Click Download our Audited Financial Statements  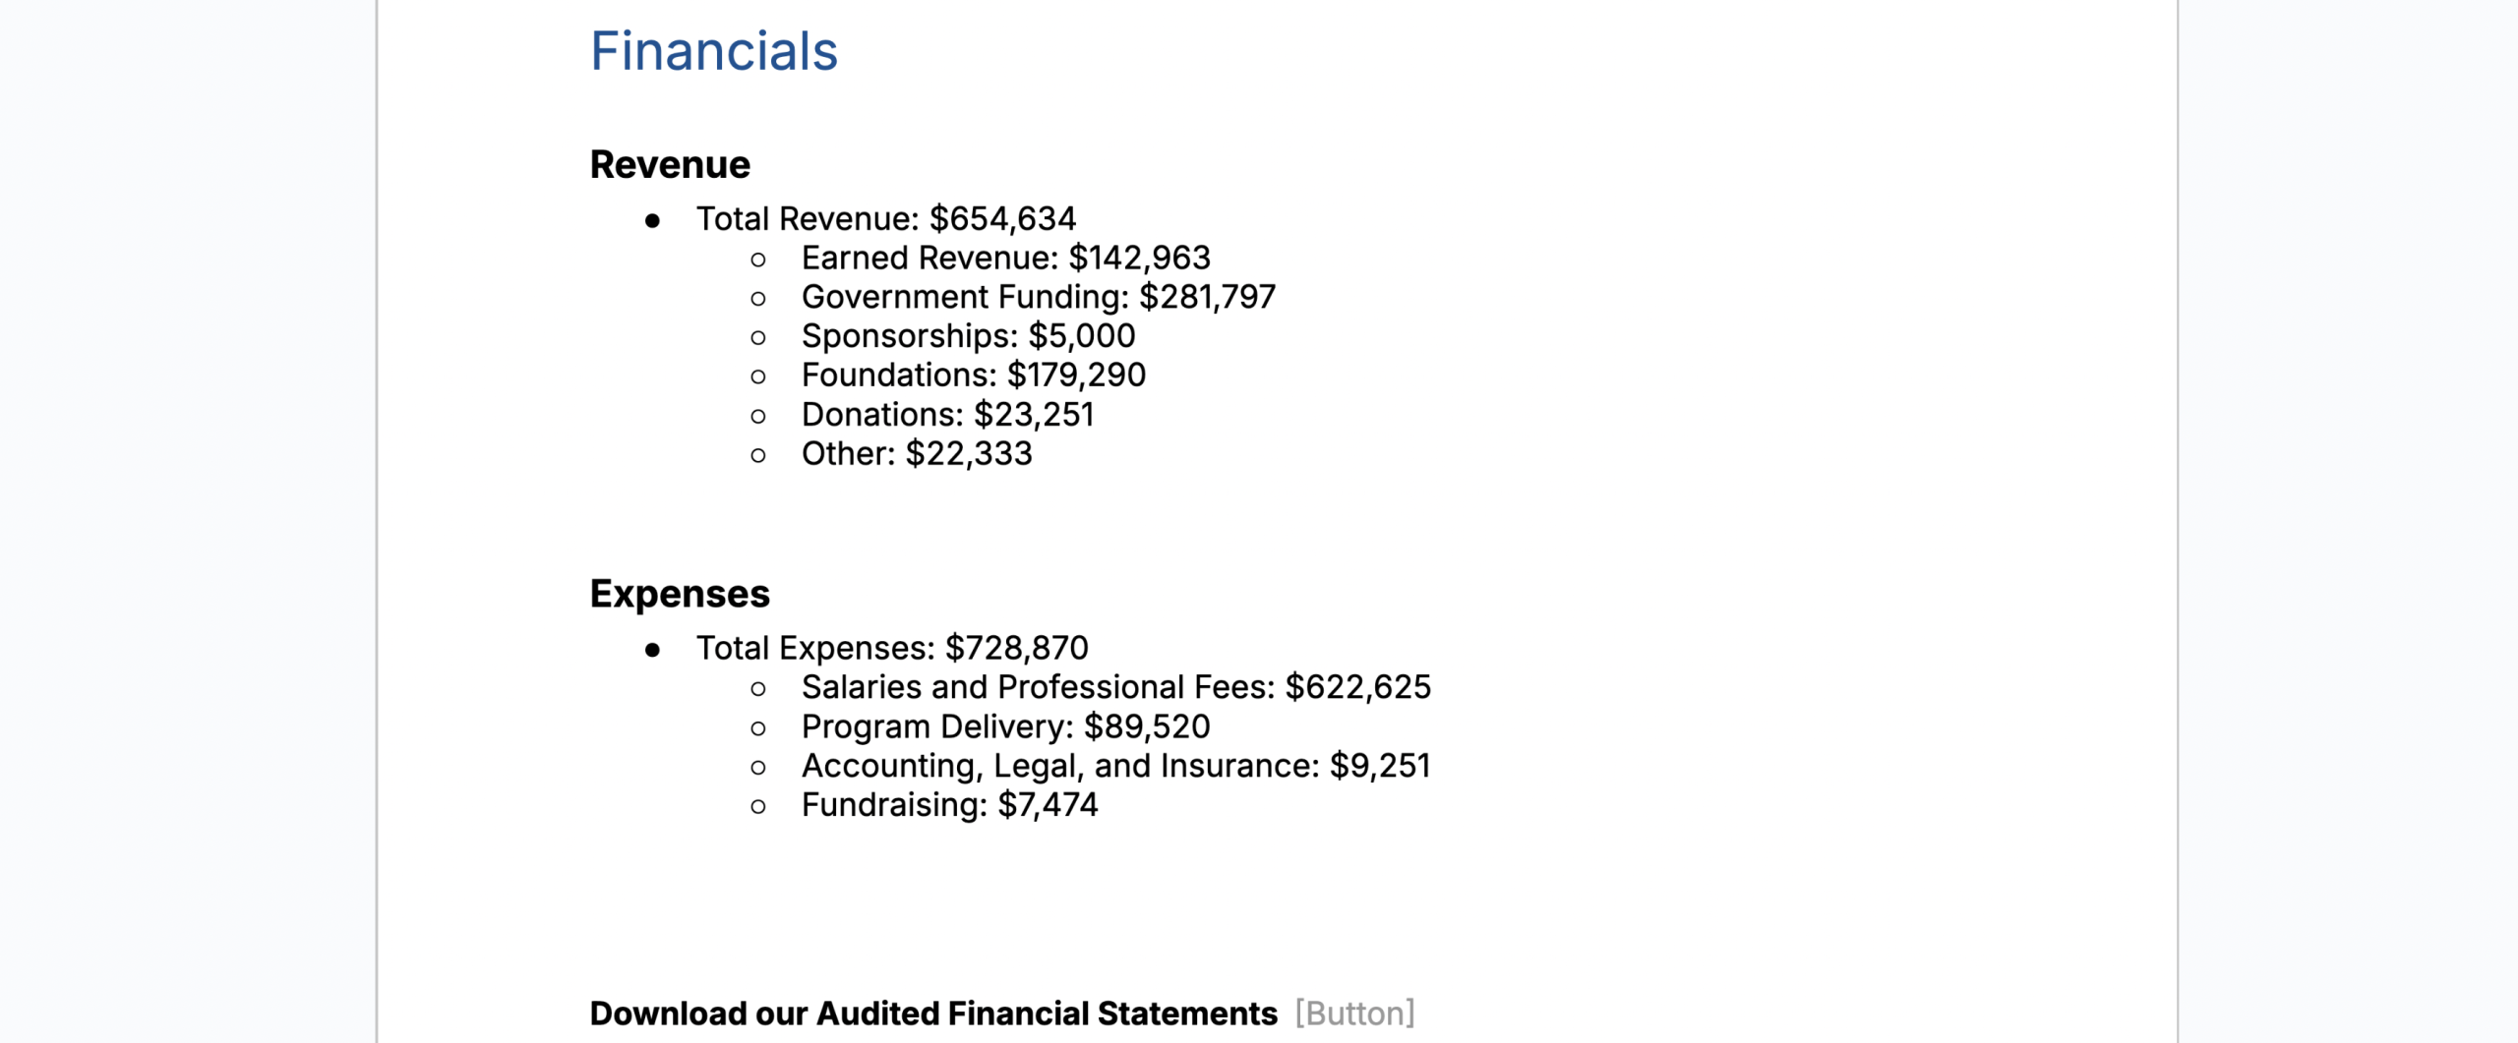pyautogui.click(x=932, y=1014)
